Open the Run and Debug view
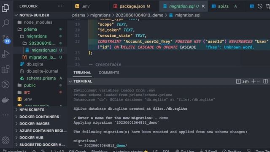 pos(5,54)
